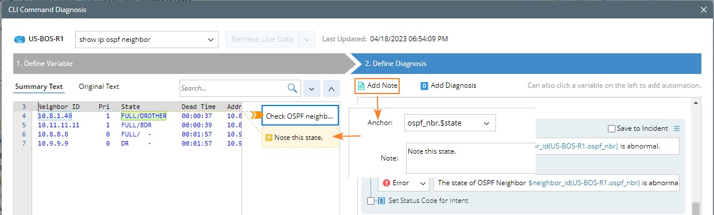
Task: Check Set Status Code for Intent
Action: [x=370, y=201]
